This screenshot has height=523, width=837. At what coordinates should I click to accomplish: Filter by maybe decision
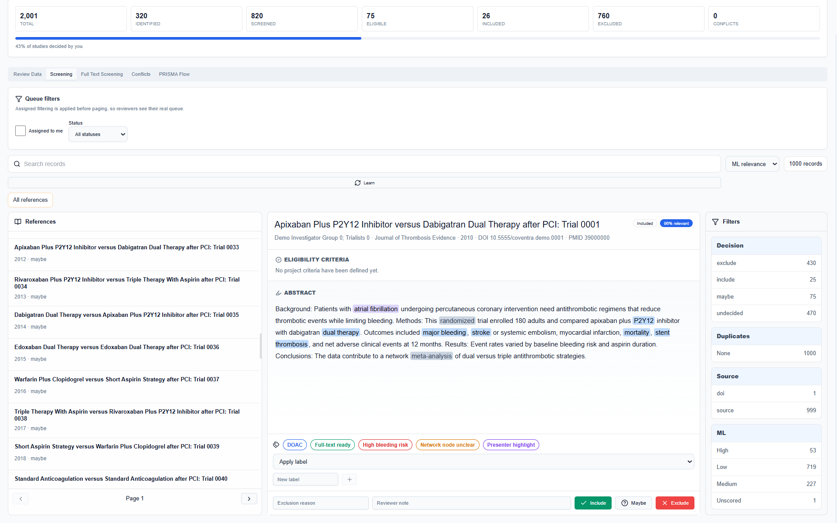(x=766, y=297)
